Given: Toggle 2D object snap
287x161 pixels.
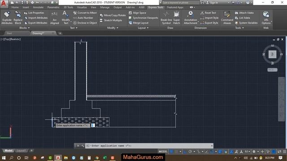Looking at the screenshot, I should point(212,152).
